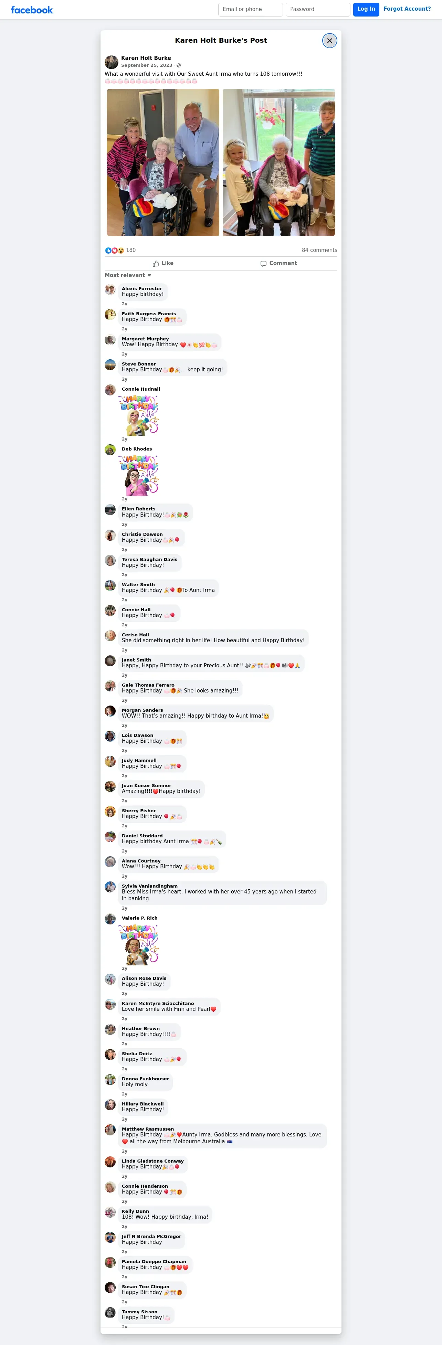Click the Facebook logo
This screenshot has width=442, height=1345.
pos(32,10)
